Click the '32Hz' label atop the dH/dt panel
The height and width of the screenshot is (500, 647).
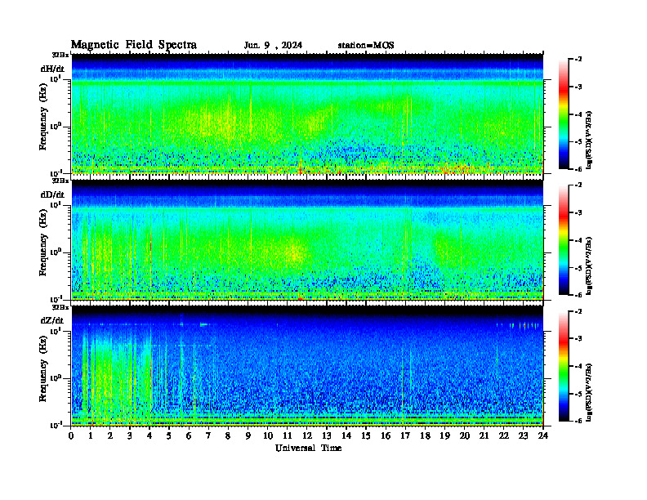pyautogui.click(x=60, y=55)
